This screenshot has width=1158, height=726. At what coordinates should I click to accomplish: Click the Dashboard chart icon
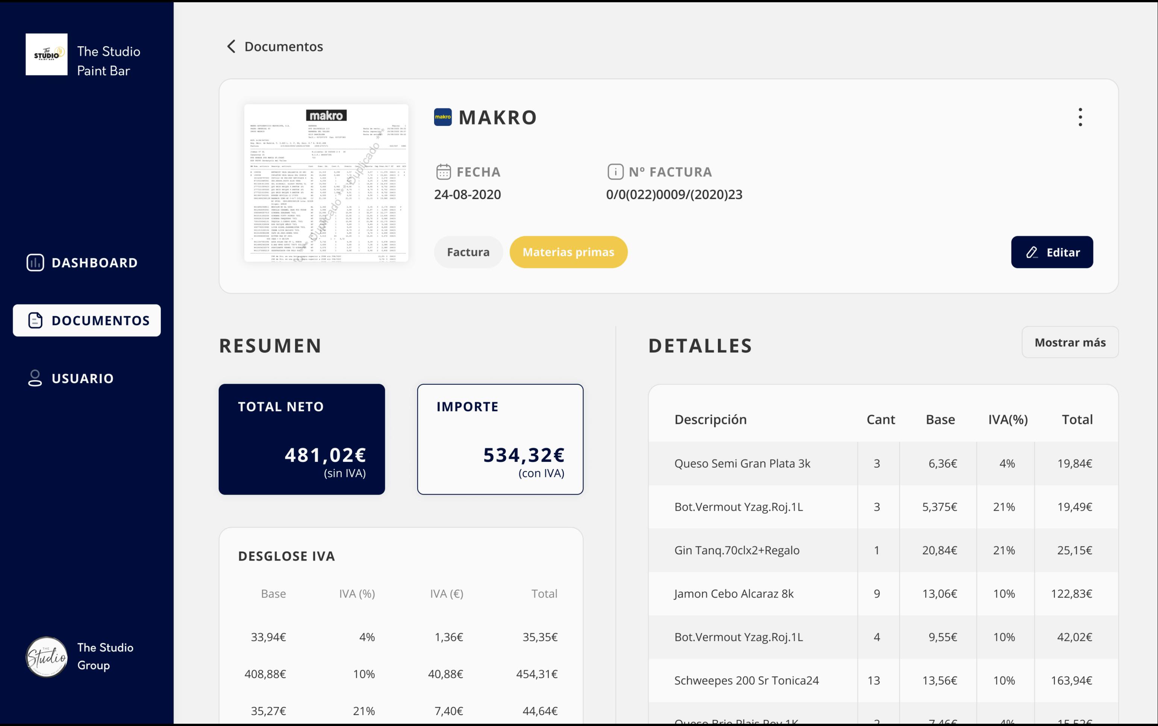click(35, 263)
